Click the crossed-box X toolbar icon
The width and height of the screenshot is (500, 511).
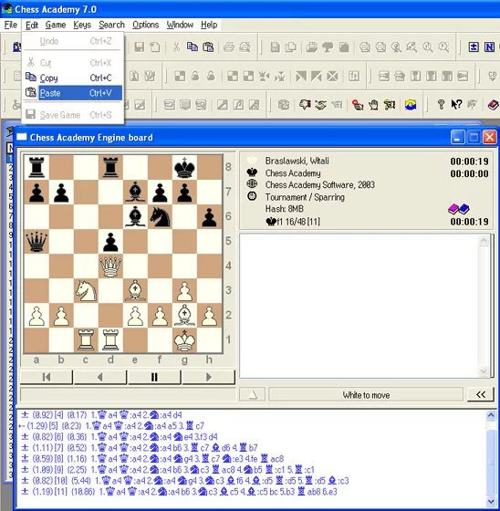[332, 77]
